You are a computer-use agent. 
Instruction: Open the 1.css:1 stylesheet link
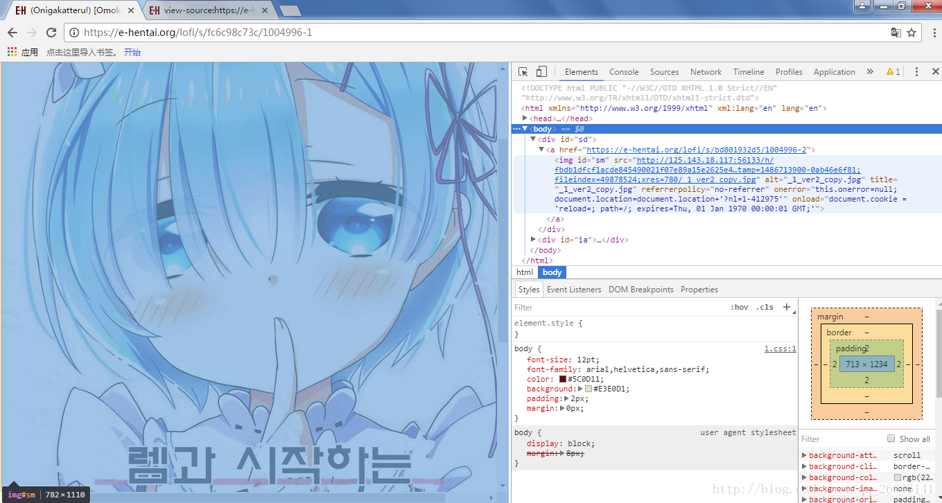click(780, 349)
